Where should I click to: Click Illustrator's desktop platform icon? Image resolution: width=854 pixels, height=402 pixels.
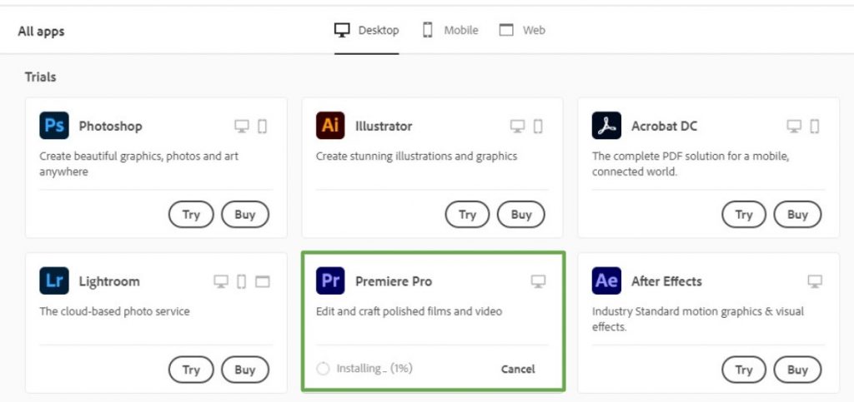517,127
